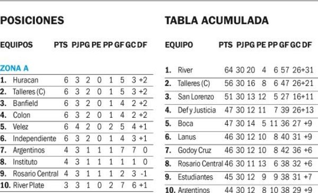Click the POSICIONES heading
Screen dimensions: 318x193
(32, 21)
